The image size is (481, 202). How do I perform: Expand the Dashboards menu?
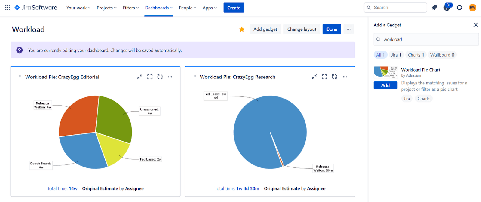coord(159,8)
